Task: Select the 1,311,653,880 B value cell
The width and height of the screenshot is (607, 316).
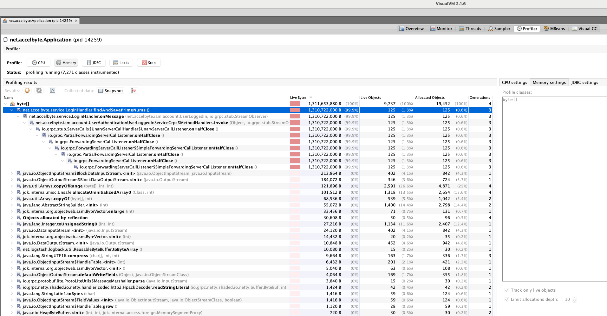Action: 325,104
